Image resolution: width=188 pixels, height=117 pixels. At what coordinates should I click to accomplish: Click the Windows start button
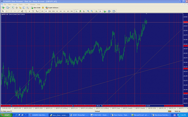[6, 115]
